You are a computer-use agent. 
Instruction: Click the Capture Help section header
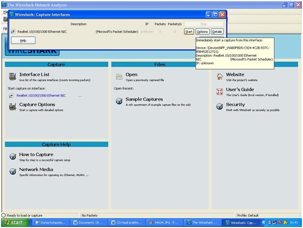point(57,144)
